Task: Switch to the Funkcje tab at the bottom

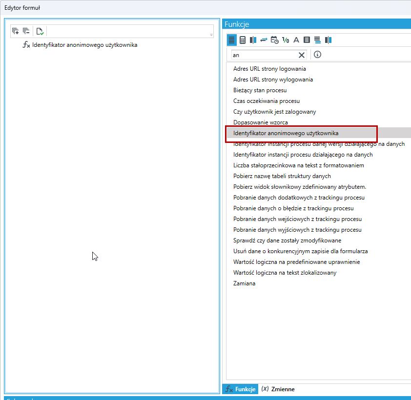Action: [240, 389]
